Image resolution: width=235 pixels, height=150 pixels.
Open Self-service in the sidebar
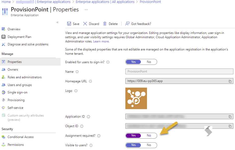click(x=15, y=108)
